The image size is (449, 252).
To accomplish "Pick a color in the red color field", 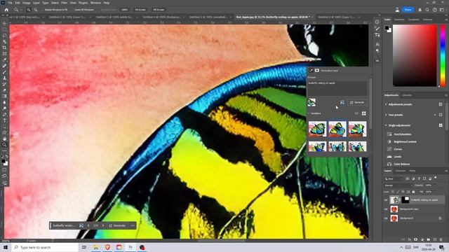I will coord(415,56).
